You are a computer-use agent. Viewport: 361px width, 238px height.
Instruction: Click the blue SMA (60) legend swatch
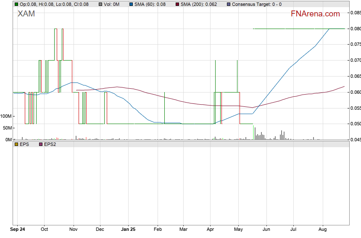[x=131, y=4]
